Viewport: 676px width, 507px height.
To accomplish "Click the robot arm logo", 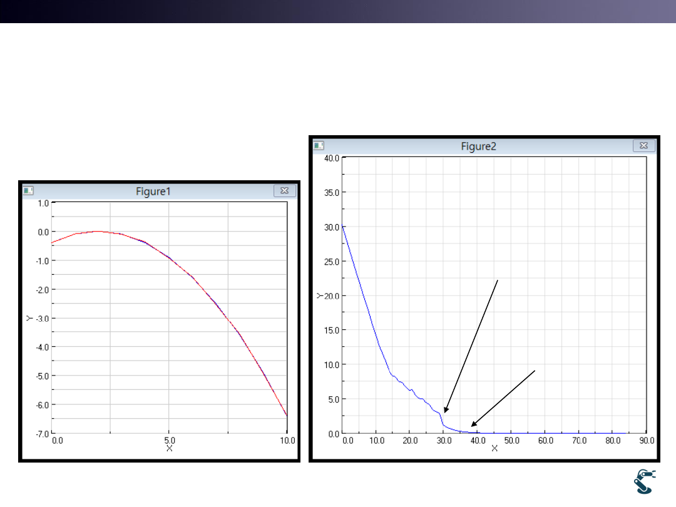I will (644, 481).
